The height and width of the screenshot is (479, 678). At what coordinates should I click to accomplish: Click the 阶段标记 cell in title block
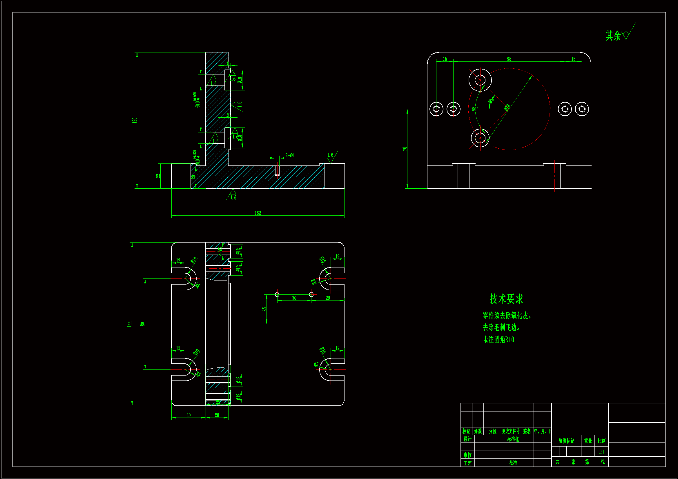(566, 441)
